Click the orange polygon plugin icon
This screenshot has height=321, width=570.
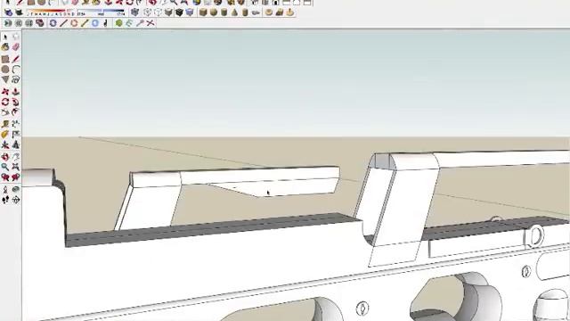click(x=74, y=23)
